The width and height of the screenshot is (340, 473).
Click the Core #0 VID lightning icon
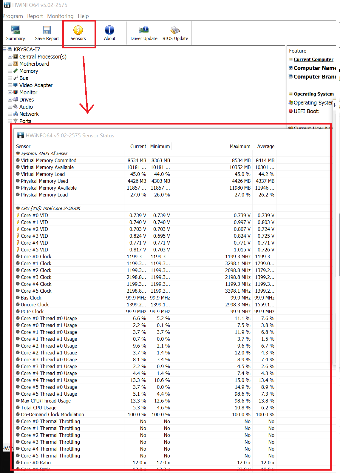point(18,215)
